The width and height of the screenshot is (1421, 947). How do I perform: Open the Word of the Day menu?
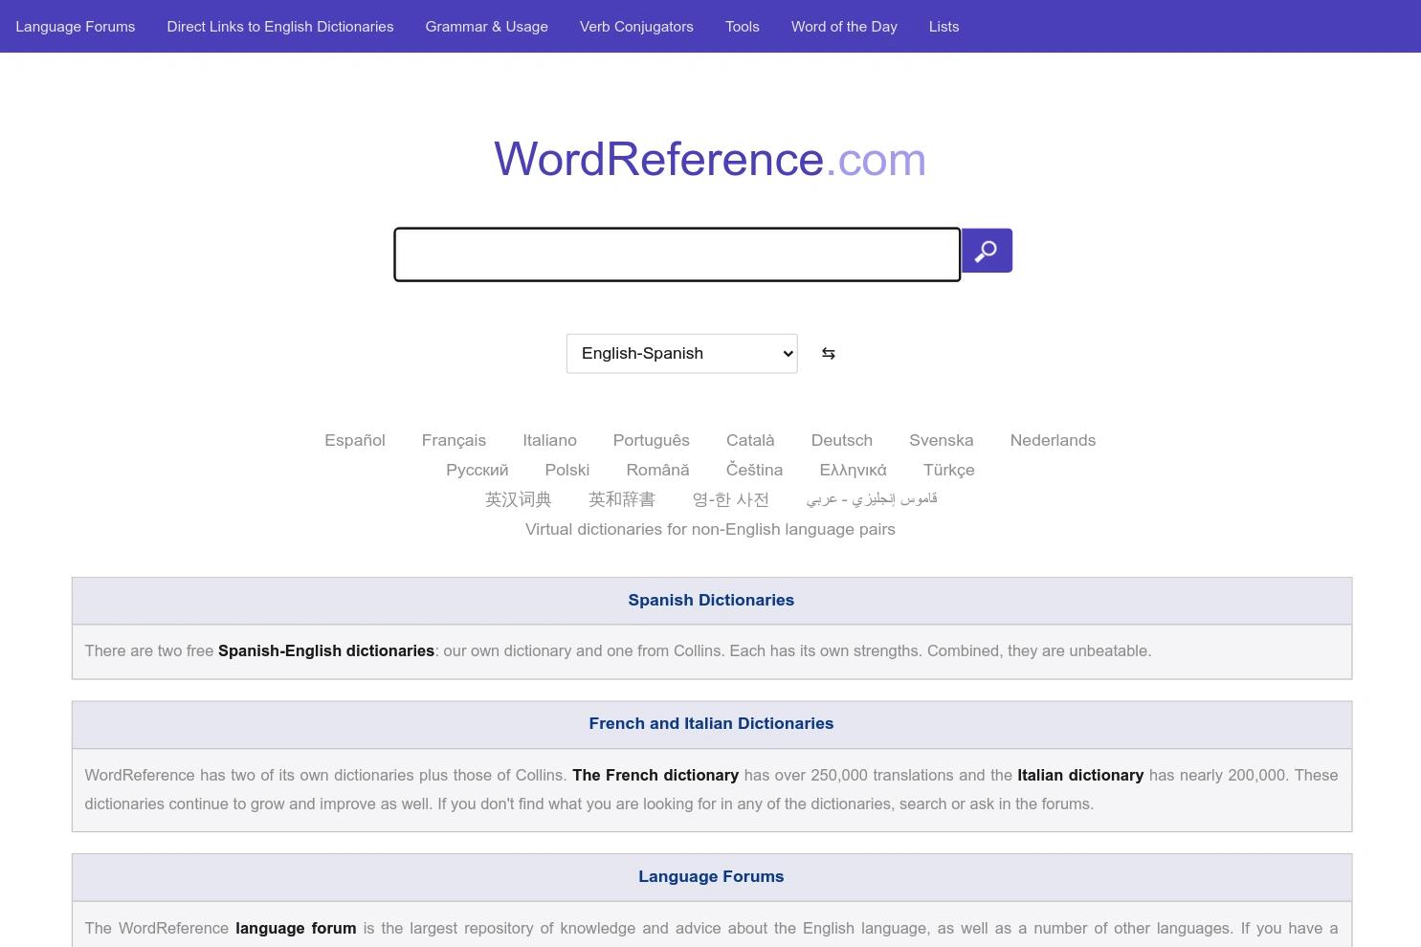[844, 27]
